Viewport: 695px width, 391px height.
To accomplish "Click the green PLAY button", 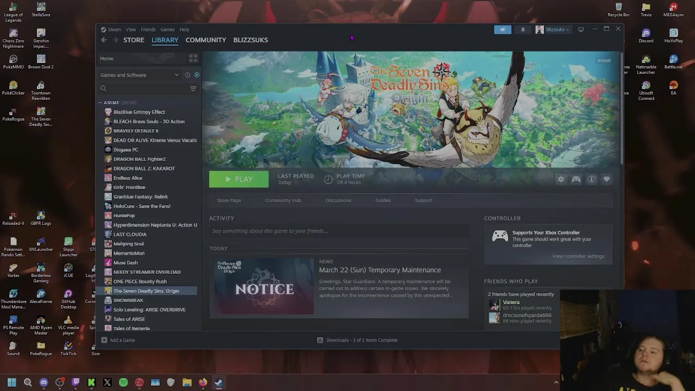I will 239,179.
